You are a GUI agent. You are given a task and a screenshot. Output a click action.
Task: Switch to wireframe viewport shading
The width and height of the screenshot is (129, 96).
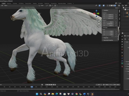tap(110, 6)
